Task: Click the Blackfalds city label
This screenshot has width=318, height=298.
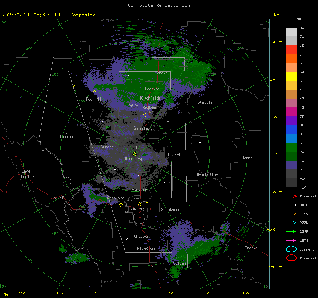Action: click(150, 98)
